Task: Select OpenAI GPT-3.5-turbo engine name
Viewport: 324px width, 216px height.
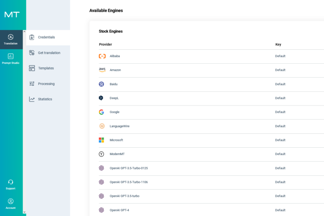Action: [x=124, y=196]
